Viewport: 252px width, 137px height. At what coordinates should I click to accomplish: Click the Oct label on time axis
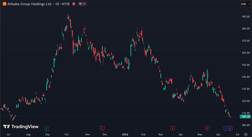[x=67, y=134]
